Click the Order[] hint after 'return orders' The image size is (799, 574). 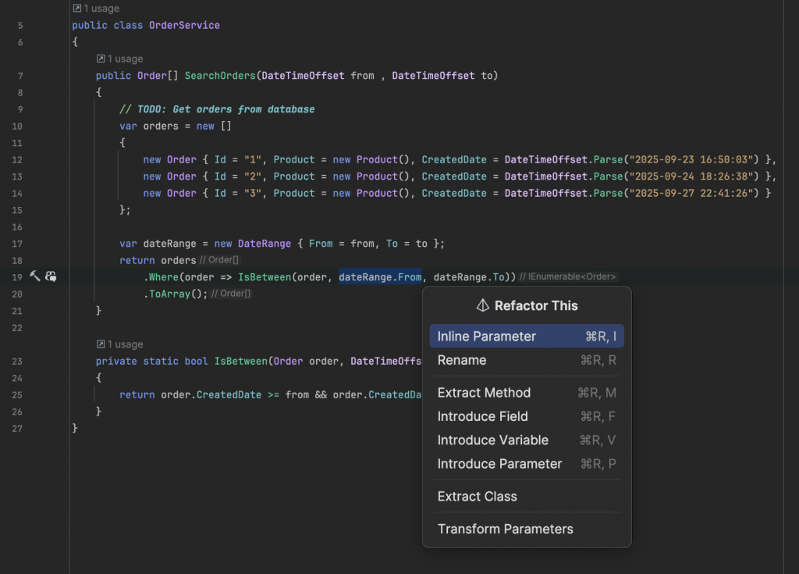219,261
